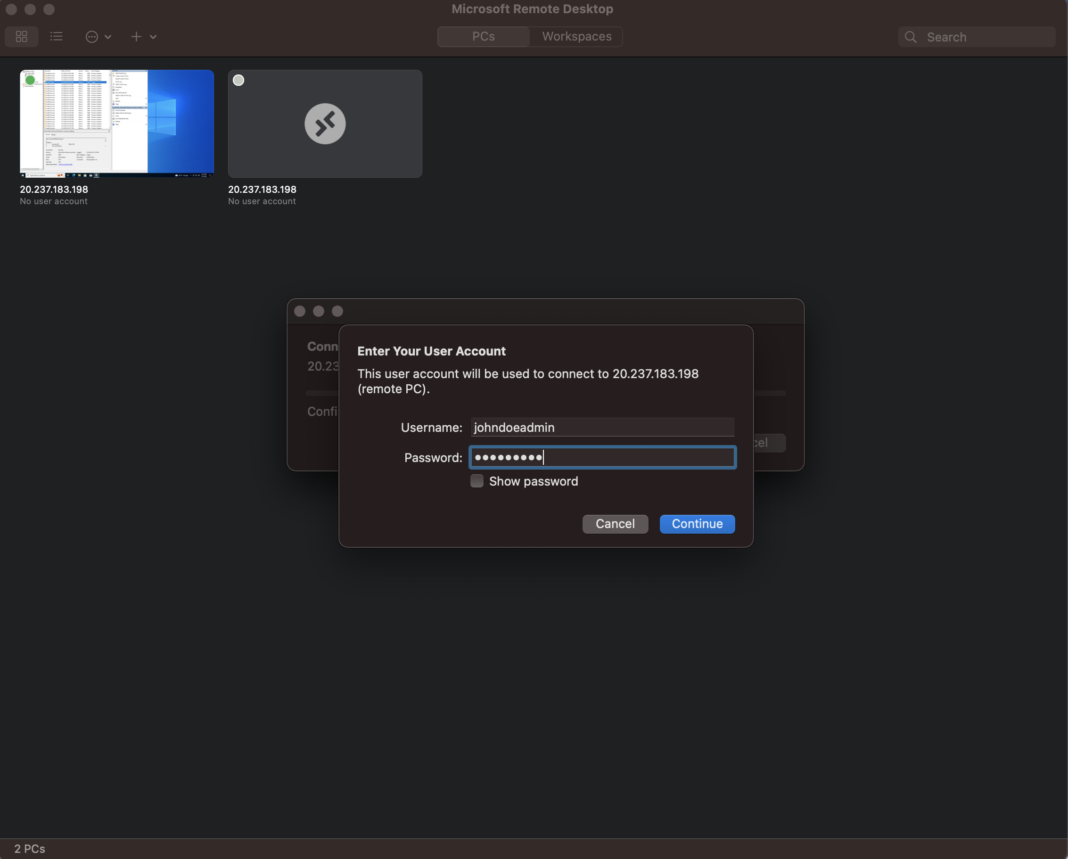Switch to list view icon in toolbar
Viewport: 1068px width, 859px height.
[57, 37]
